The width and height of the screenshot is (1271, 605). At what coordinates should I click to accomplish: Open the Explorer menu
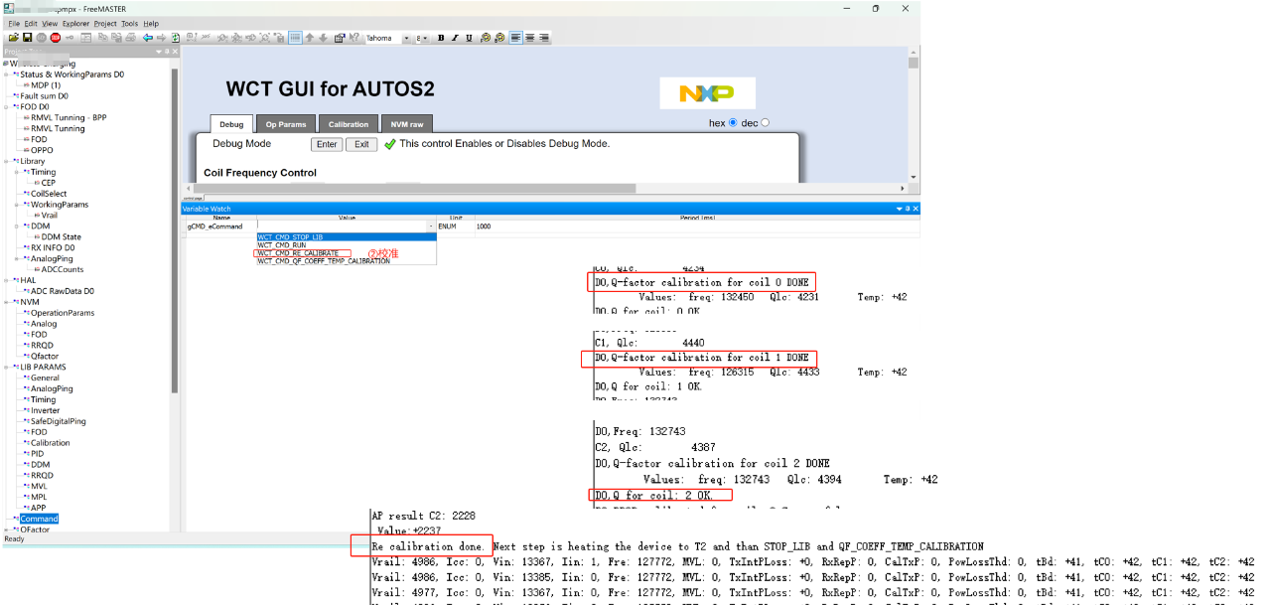75,23
